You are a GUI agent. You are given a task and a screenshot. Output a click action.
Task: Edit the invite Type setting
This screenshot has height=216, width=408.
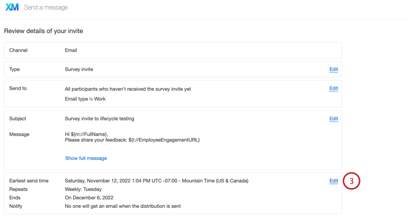(334, 69)
